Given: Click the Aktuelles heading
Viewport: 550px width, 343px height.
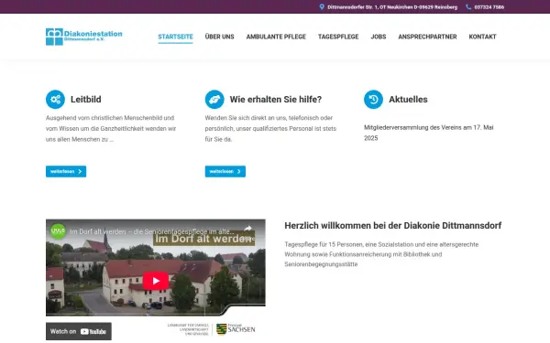Looking at the screenshot, I should click(x=408, y=100).
